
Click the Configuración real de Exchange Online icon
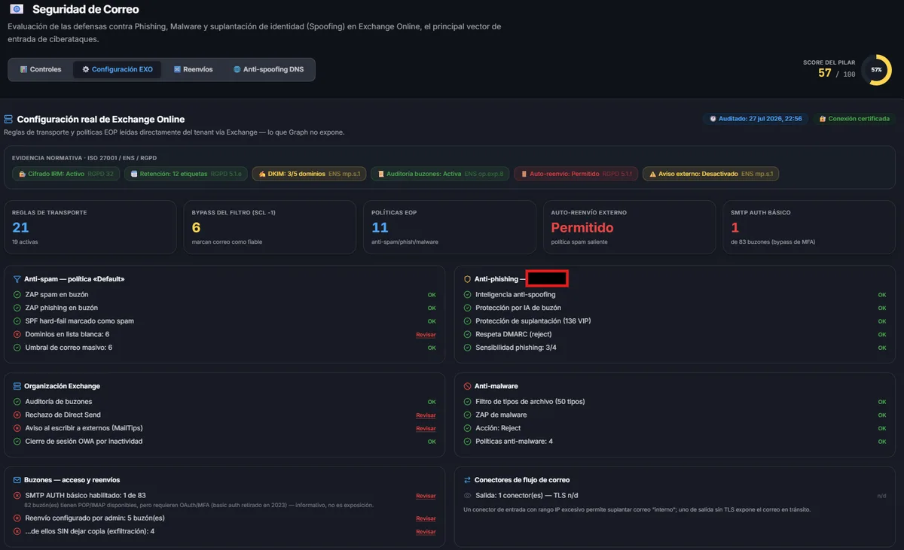[x=8, y=120]
